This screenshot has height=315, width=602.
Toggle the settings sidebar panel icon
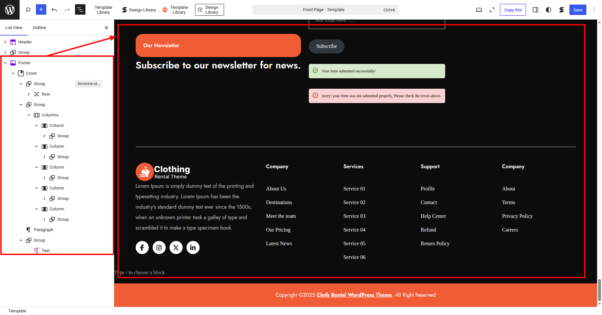pos(535,10)
